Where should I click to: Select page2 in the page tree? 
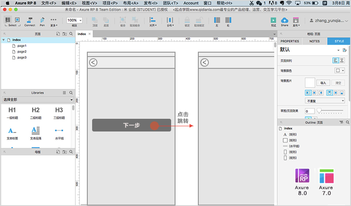22,52
